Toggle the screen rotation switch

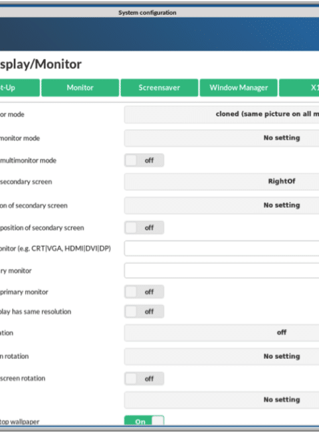coord(144,379)
